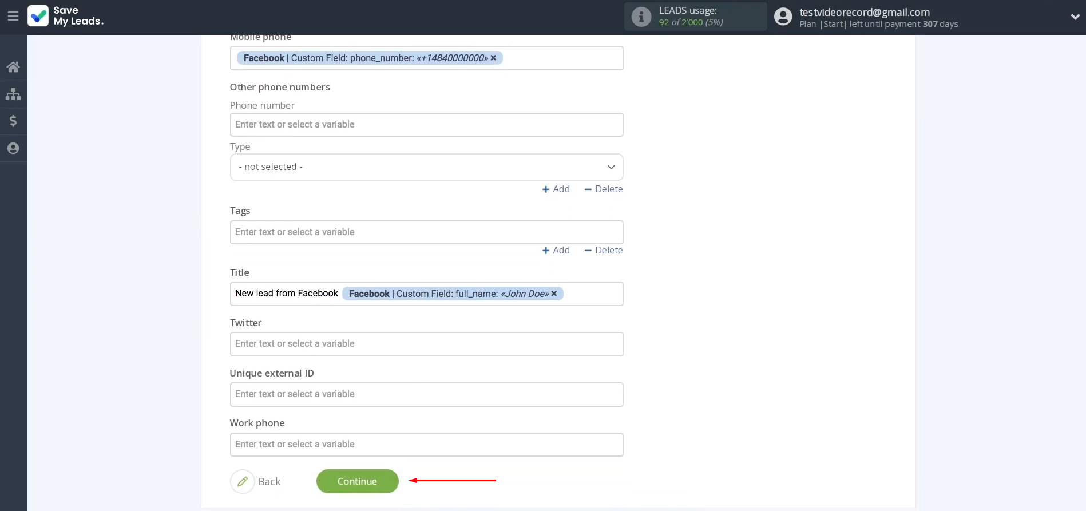Open the Type dropdown
The height and width of the screenshot is (511, 1086).
[x=426, y=167]
